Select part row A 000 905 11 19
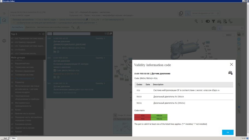Screen dimensions: 249x140 pos(80,89)
